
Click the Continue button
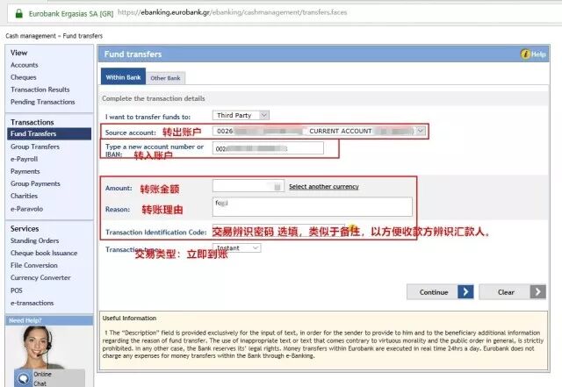coord(440,291)
